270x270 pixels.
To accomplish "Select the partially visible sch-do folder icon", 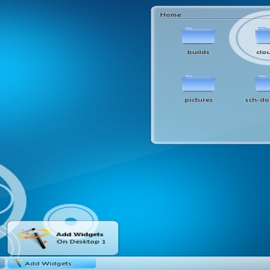I will click(x=263, y=83).
